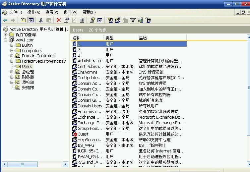Expand the Builtin container
250x172 pixels.
click(12, 45)
